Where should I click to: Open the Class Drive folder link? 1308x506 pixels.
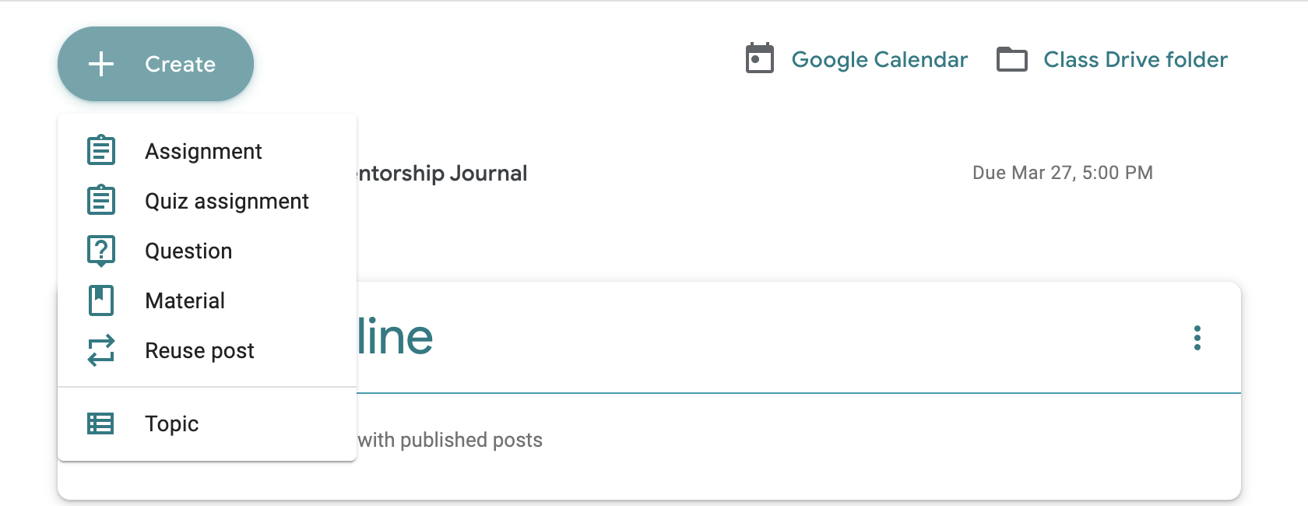[1135, 59]
